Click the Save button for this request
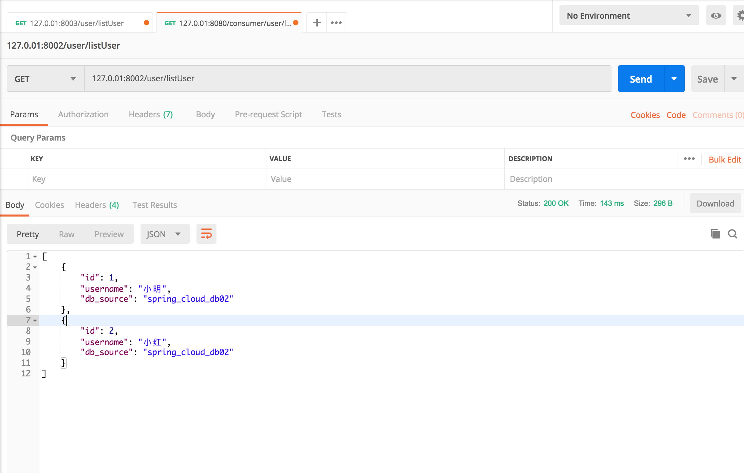Screen dimensions: 744x473 click(x=708, y=79)
